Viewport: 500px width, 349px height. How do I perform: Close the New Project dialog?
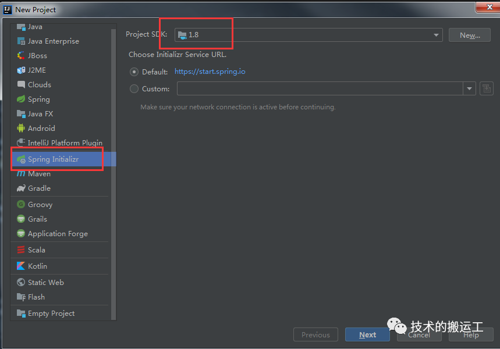489,7
